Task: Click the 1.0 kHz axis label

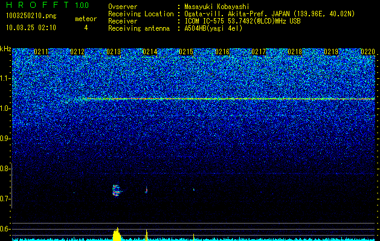Action: [x=5, y=108]
